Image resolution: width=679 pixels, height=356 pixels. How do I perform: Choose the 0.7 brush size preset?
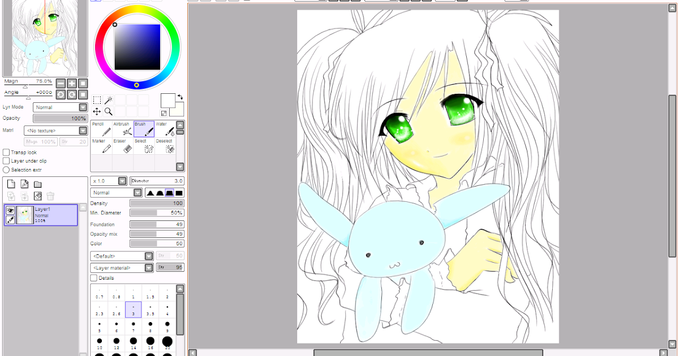pos(99,293)
